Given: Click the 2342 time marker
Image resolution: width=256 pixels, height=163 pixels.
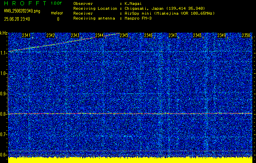Looking at the screenshot, I should click(50, 35).
